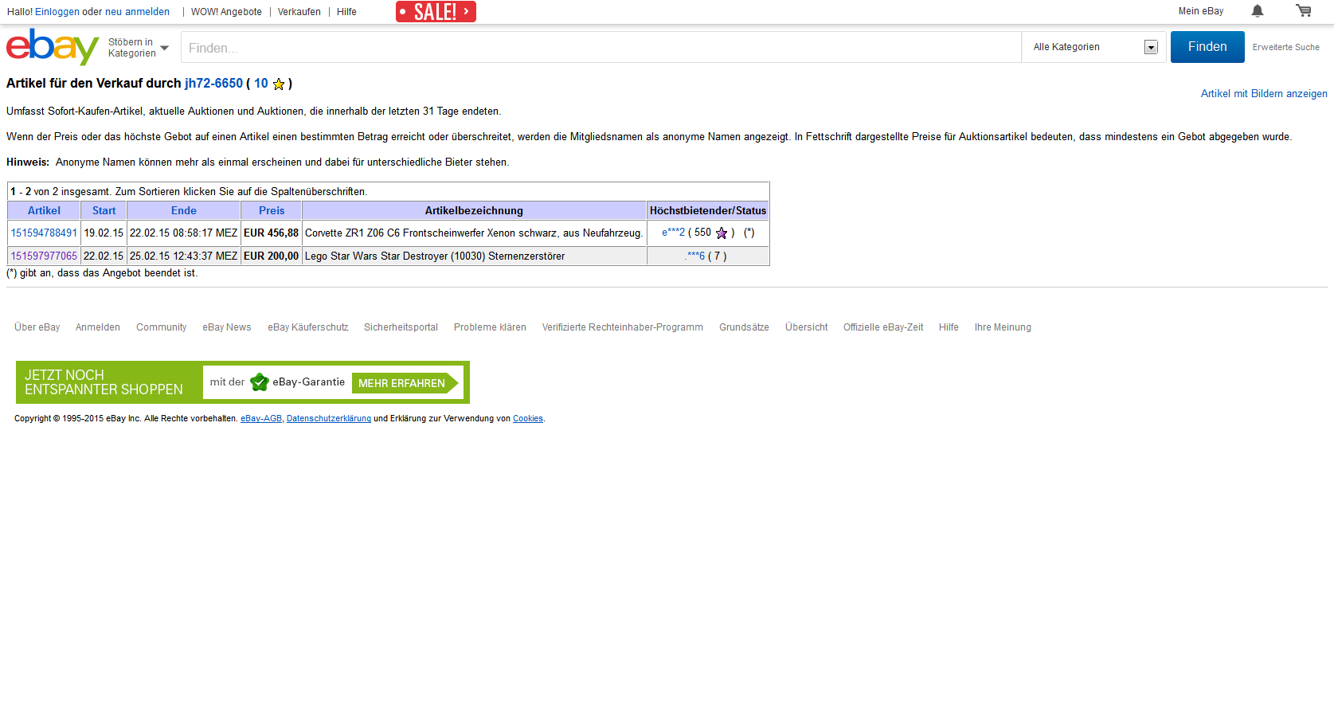Open the Alle Kategorien combo box
The height and width of the screenshot is (720, 1334).
click(1094, 47)
